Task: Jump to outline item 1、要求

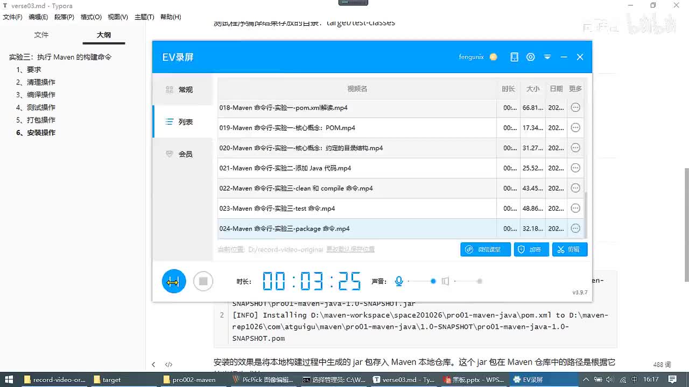Action: tap(29, 69)
